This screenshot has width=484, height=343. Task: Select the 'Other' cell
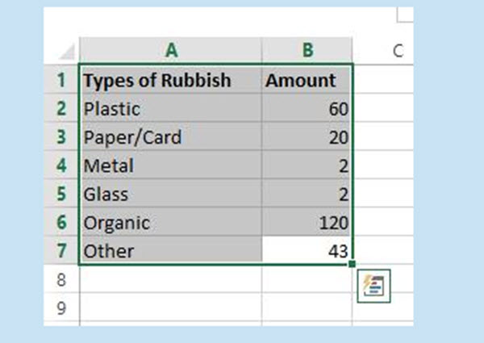[x=171, y=250]
